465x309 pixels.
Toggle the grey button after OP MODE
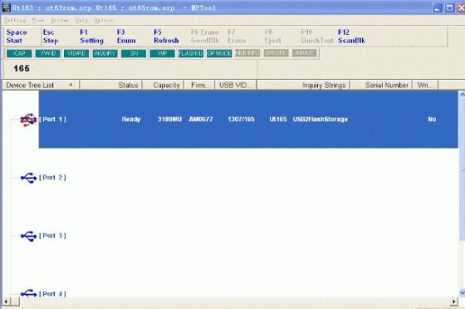(x=247, y=53)
